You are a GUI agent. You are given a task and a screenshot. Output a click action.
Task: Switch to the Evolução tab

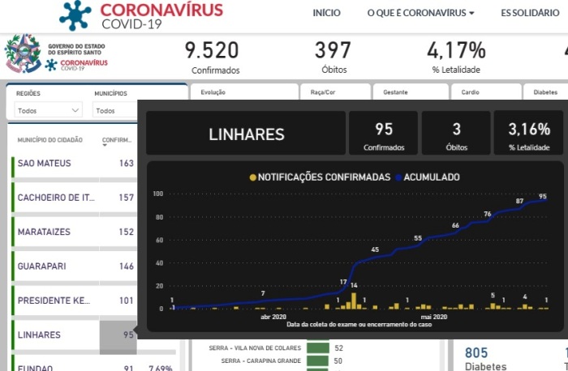pos(244,92)
